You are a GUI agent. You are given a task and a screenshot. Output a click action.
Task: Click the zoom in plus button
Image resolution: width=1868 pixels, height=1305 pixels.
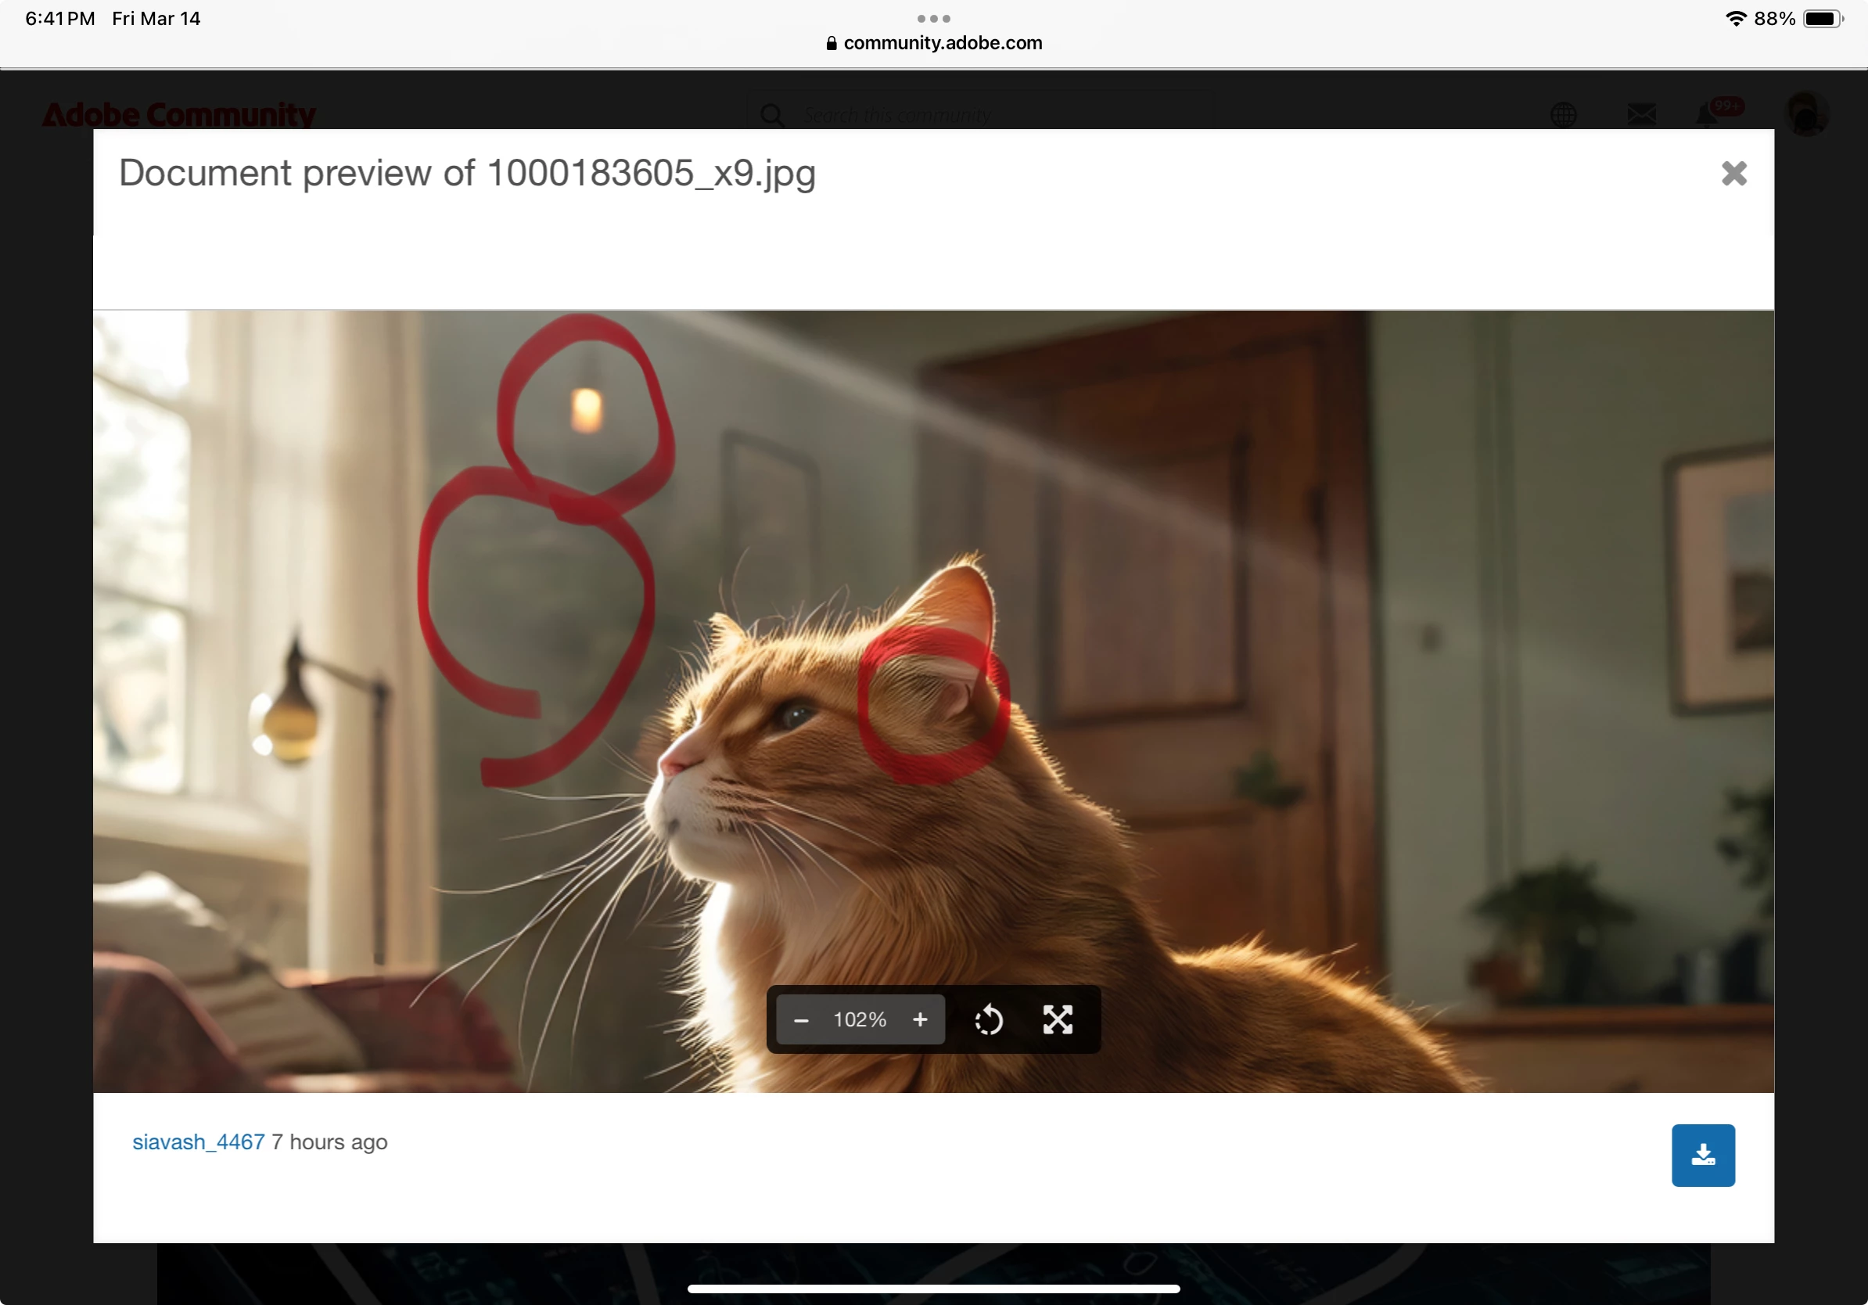(920, 1020)
